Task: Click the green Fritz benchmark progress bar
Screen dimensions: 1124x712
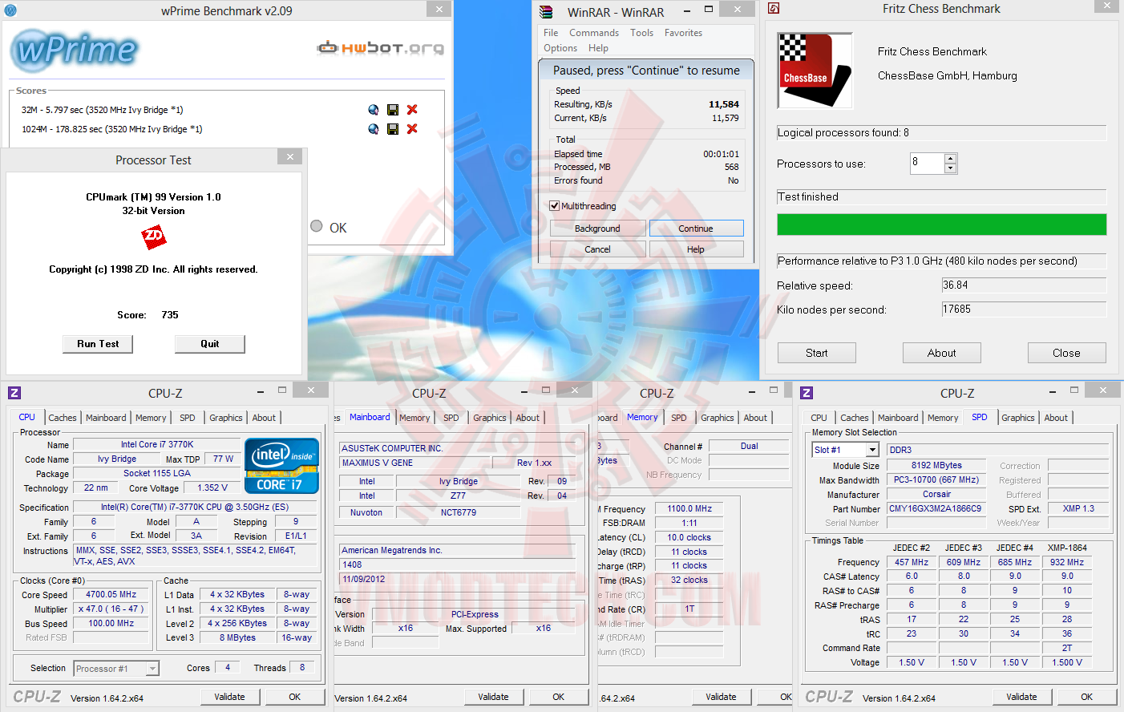Action: coord(942,225)
